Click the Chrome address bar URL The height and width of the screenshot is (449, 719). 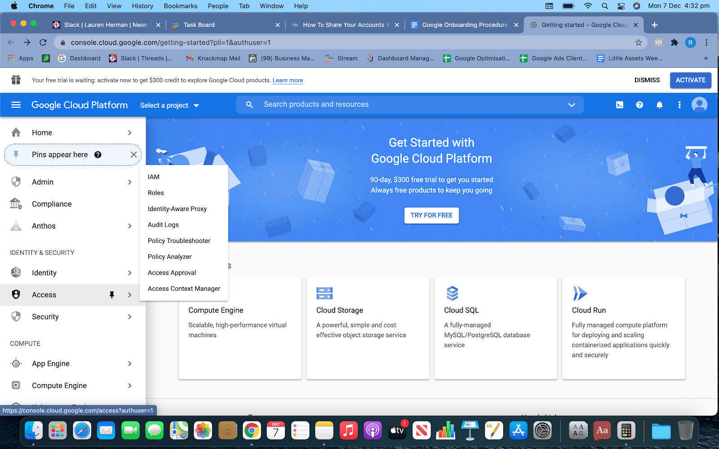click(170, 43)
